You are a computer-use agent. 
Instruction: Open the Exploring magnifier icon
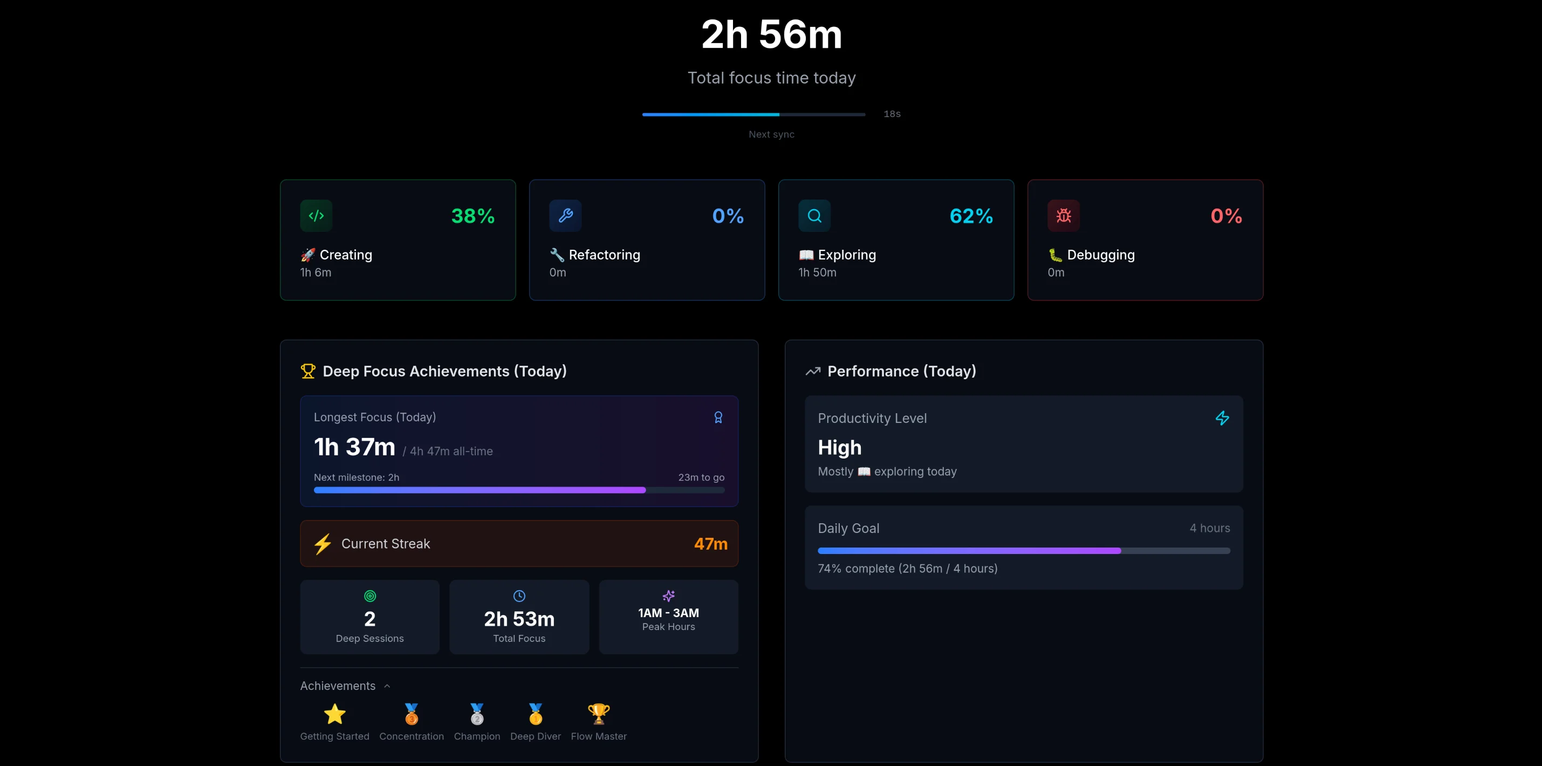(x=815, y=216)
